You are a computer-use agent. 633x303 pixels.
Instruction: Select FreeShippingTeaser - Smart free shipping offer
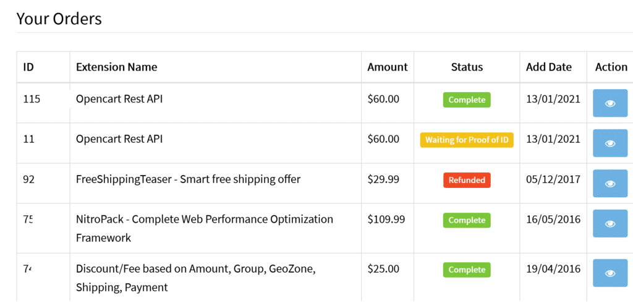pos(188,179)
